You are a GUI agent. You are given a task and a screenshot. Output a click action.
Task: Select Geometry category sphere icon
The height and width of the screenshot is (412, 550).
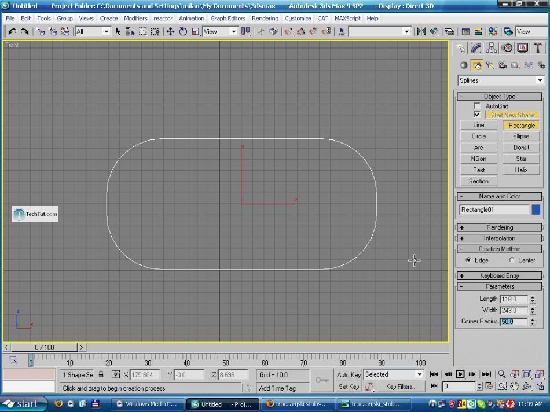pos(464,65)
